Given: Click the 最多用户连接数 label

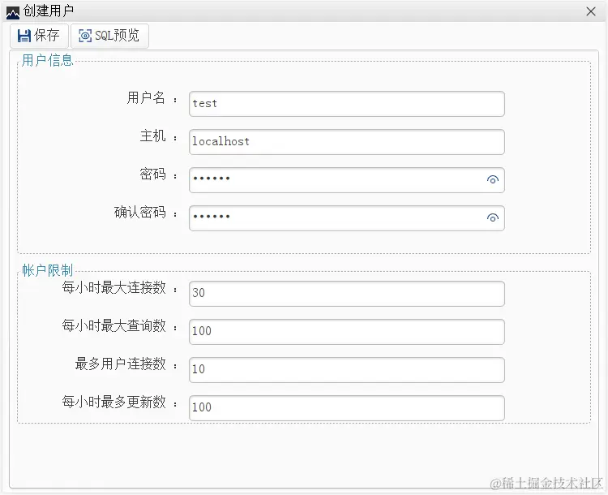Looking at the screenshot, I should (x=120, y=364).
